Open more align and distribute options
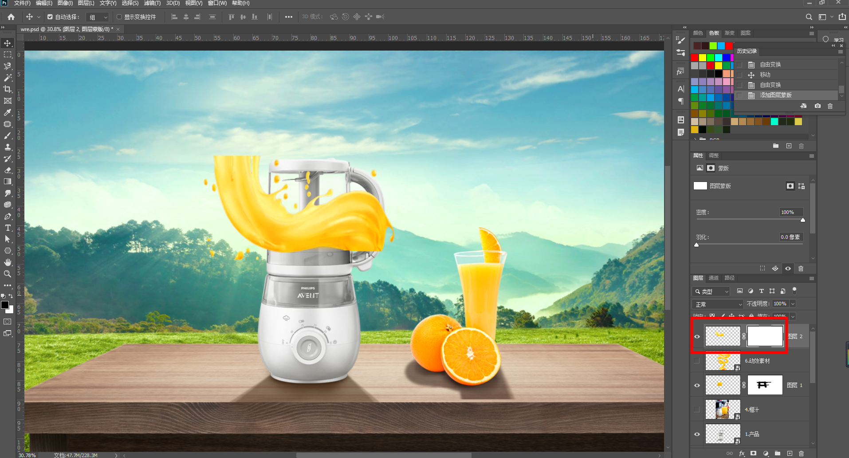The width and height of the screenshot is (849, 458). 289,17
